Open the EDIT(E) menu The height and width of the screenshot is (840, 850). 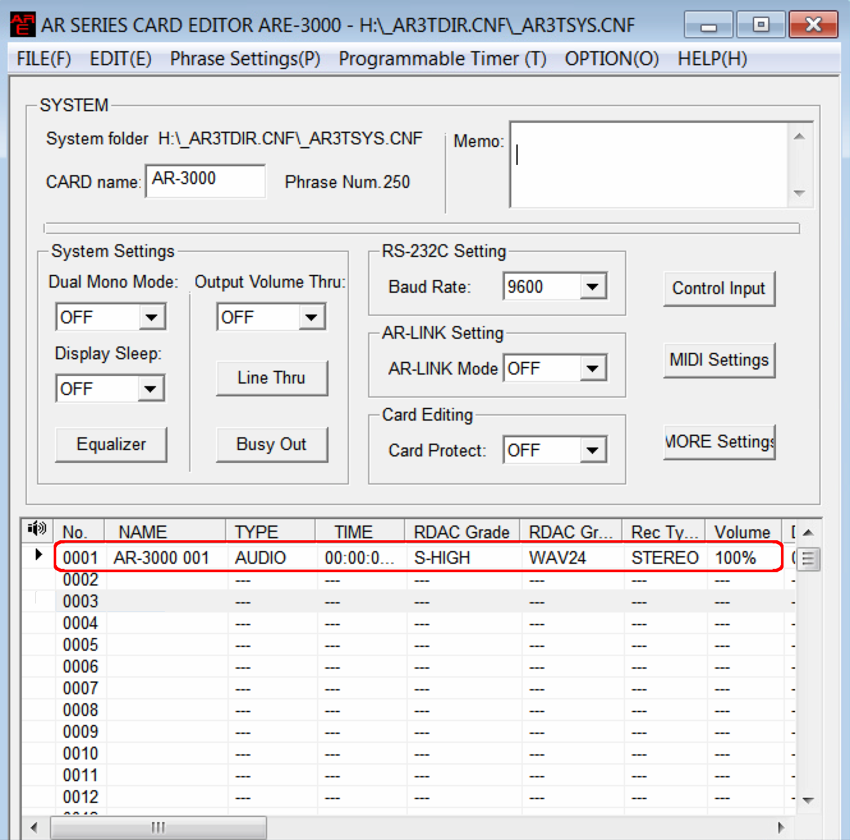pyautogui.click(x=120, y=59)
